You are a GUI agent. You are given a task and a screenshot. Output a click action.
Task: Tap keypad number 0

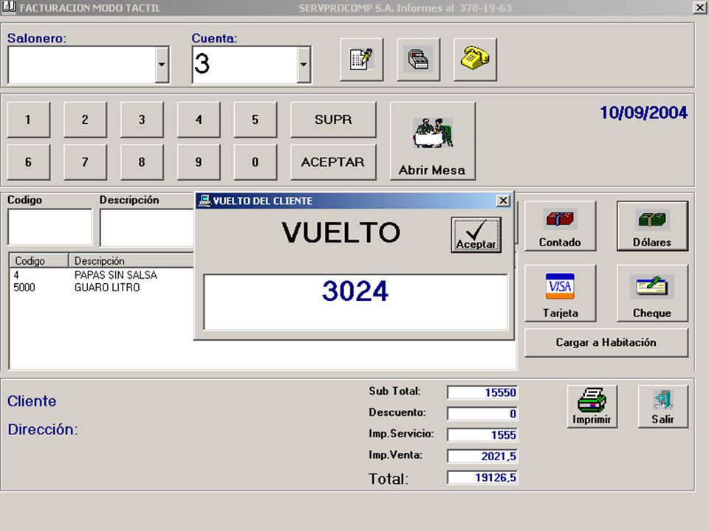pos(256,162)
